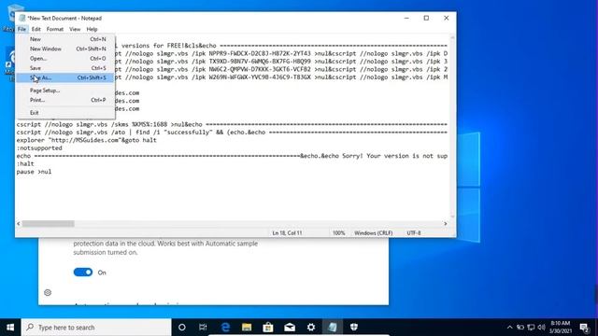
Task: Open the Edit menu
Action: (x=36, y=29)
